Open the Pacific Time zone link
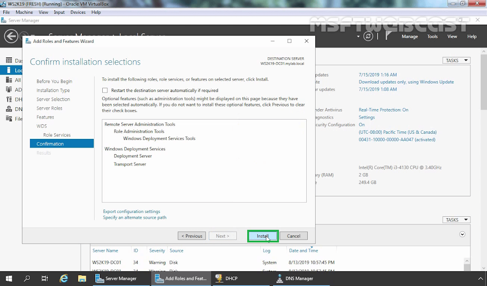487x286 pixels. point(398,132)
